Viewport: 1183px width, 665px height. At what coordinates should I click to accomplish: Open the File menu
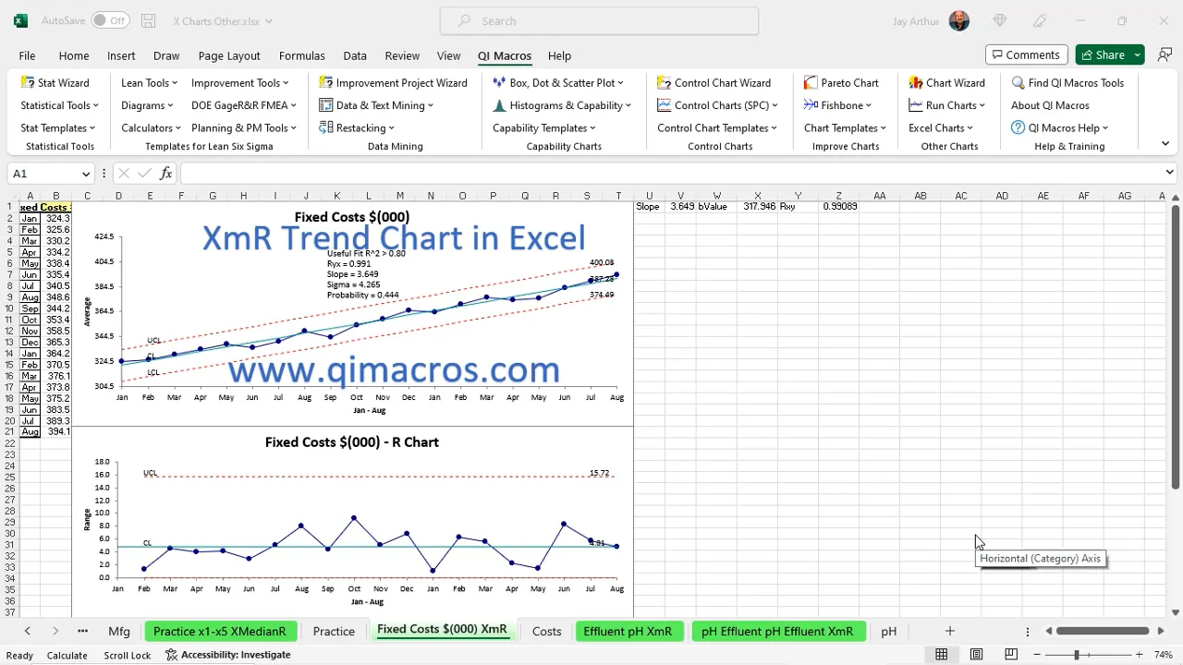[27, 55]
